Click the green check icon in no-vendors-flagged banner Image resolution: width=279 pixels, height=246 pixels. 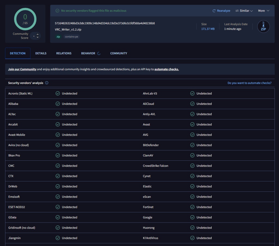pyautogui.click(x=57, y=11)
